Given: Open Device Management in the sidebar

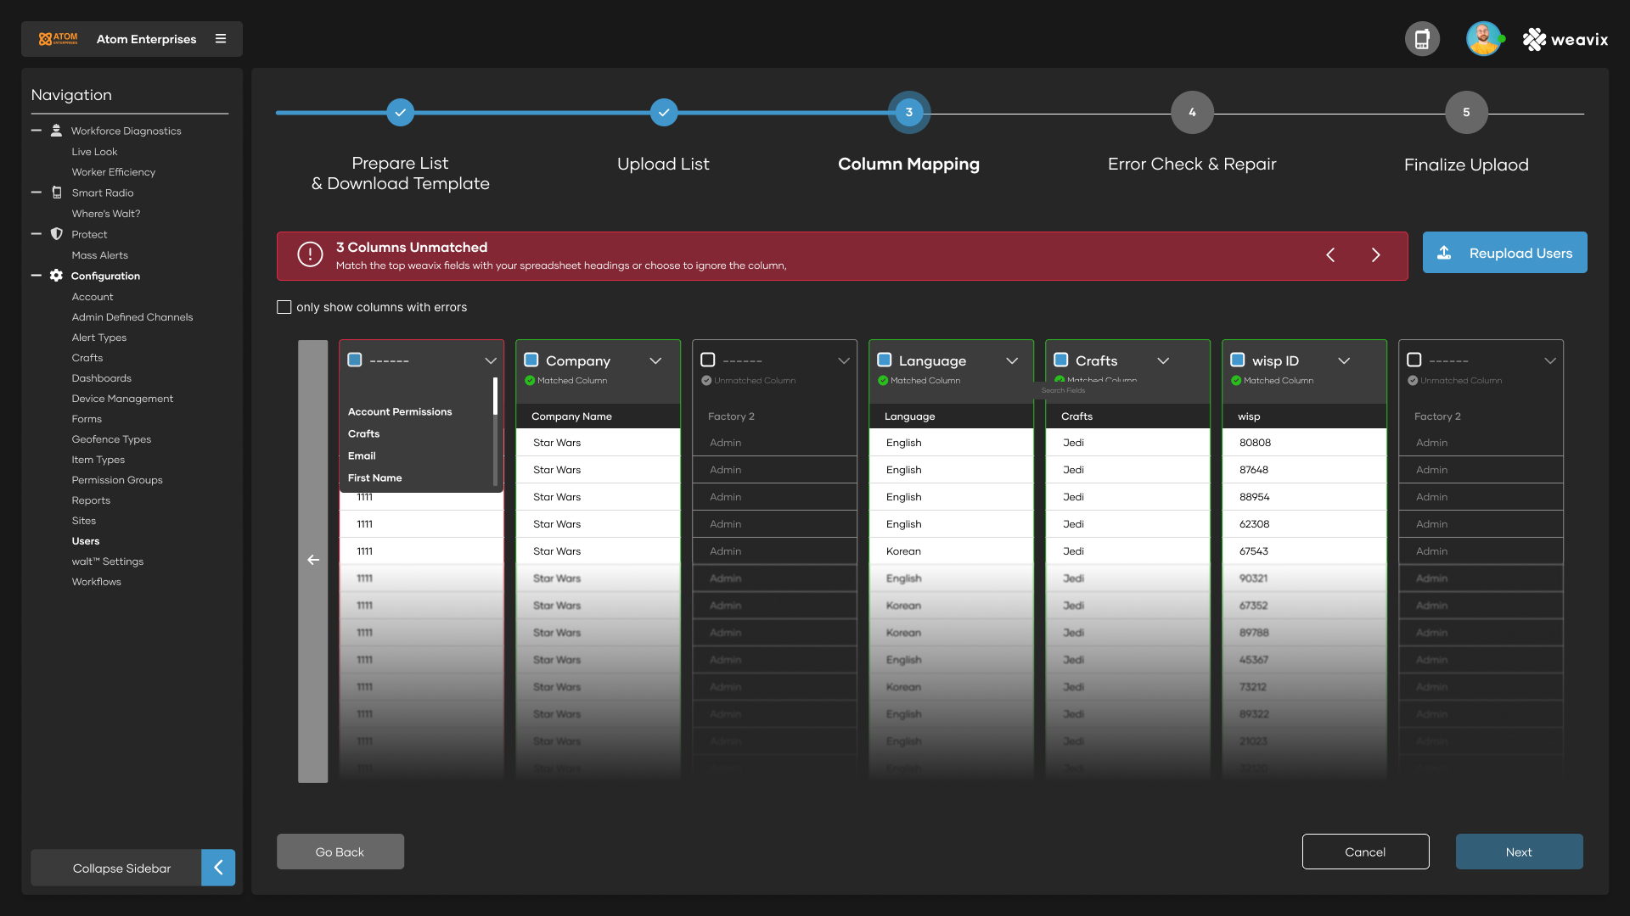Looking at the screenshot, I should 122,399.
